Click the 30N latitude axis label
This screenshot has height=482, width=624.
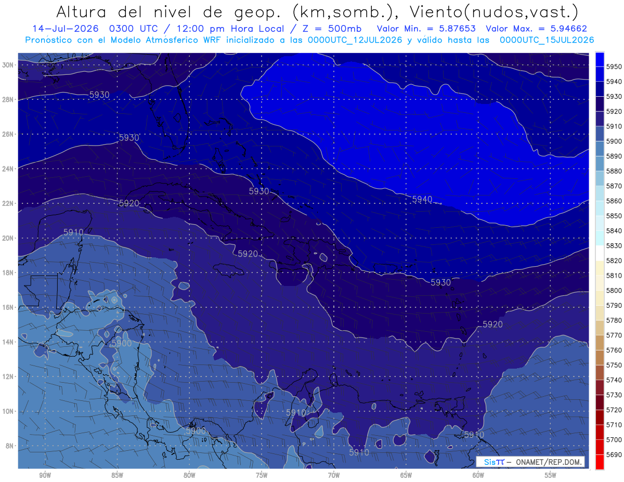click(x=7, y=65)
